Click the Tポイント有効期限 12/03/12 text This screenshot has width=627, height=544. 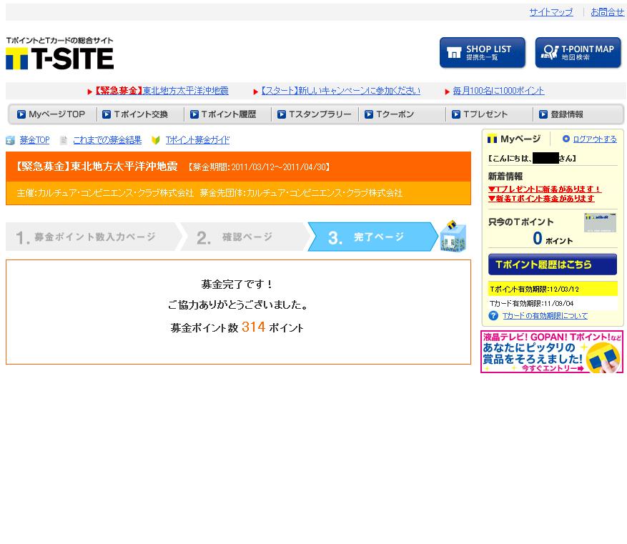pos(535,289)
